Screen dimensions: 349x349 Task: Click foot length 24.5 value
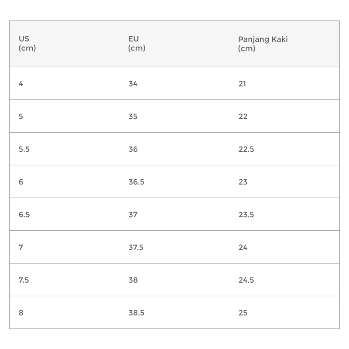[x=246, y=280]
